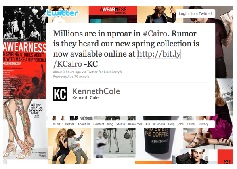Image resolution: width=237 pixels, height=169 pixels.
Task: Open the Privacy footer link
Action: (x=203, y=124)
